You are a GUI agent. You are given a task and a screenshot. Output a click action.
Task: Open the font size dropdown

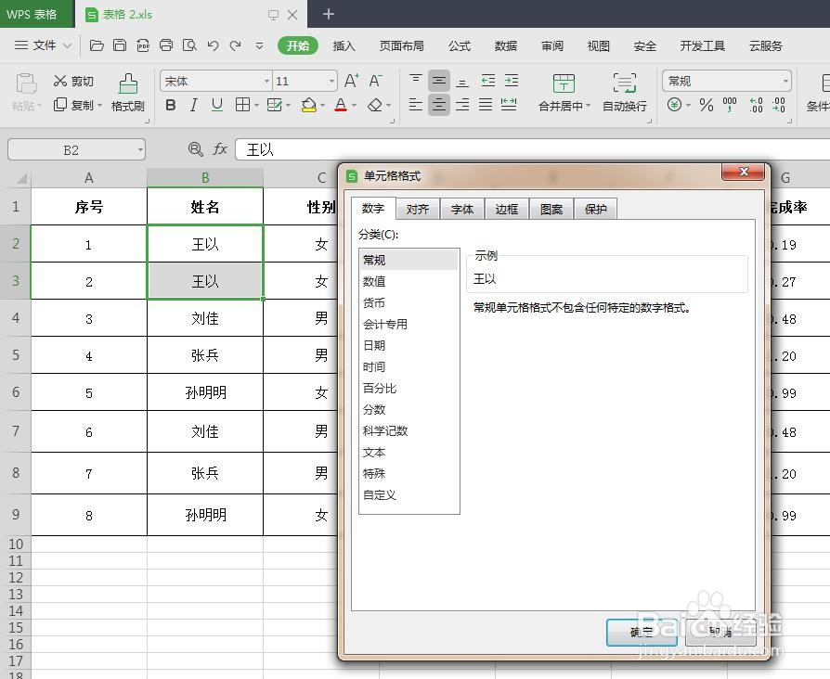click(x=332, y=81)
